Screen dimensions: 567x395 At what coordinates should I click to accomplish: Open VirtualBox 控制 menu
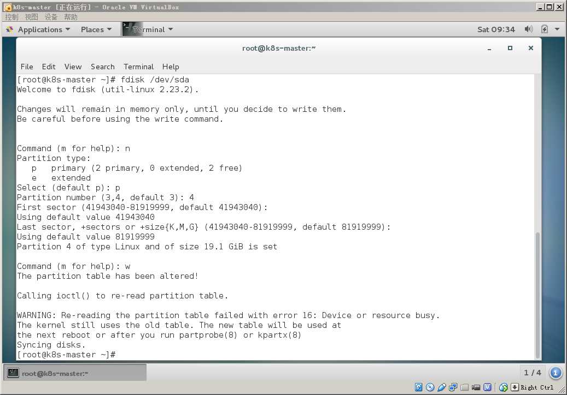(11, 17)
